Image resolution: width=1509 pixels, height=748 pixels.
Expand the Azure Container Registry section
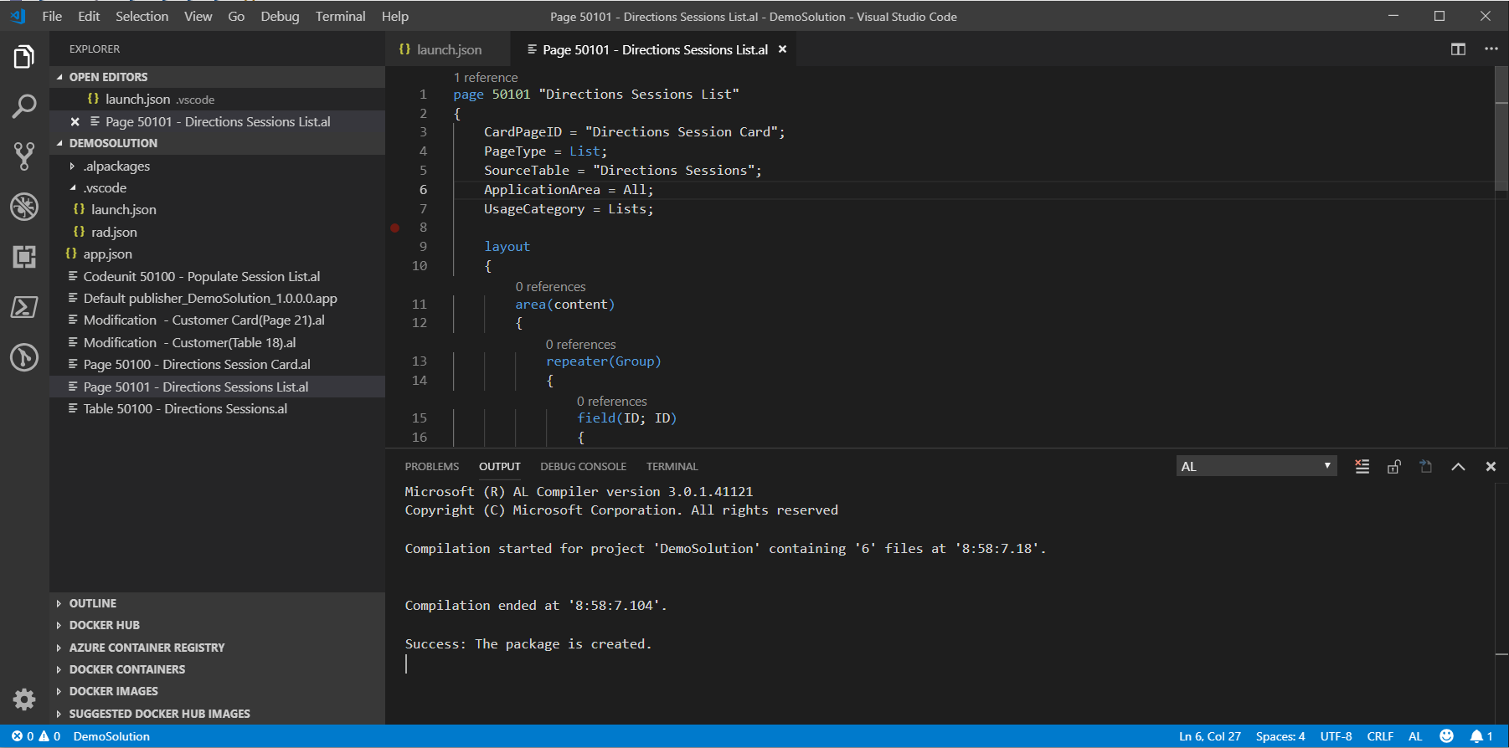(218, 648)
